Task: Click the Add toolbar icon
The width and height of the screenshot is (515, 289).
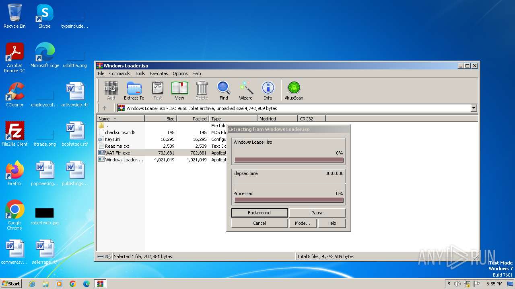Action: (x=111, y=90)
